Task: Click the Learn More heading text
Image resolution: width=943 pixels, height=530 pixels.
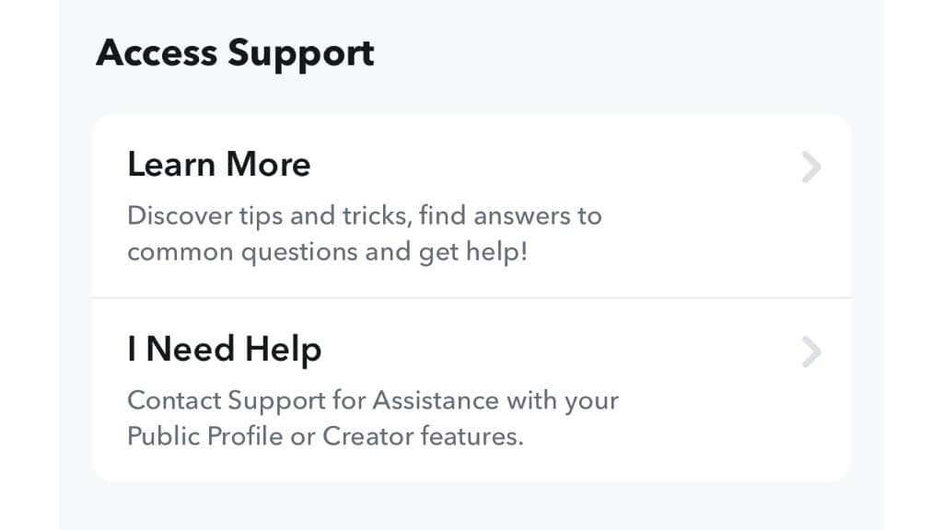Action: [x=219, y=164]
